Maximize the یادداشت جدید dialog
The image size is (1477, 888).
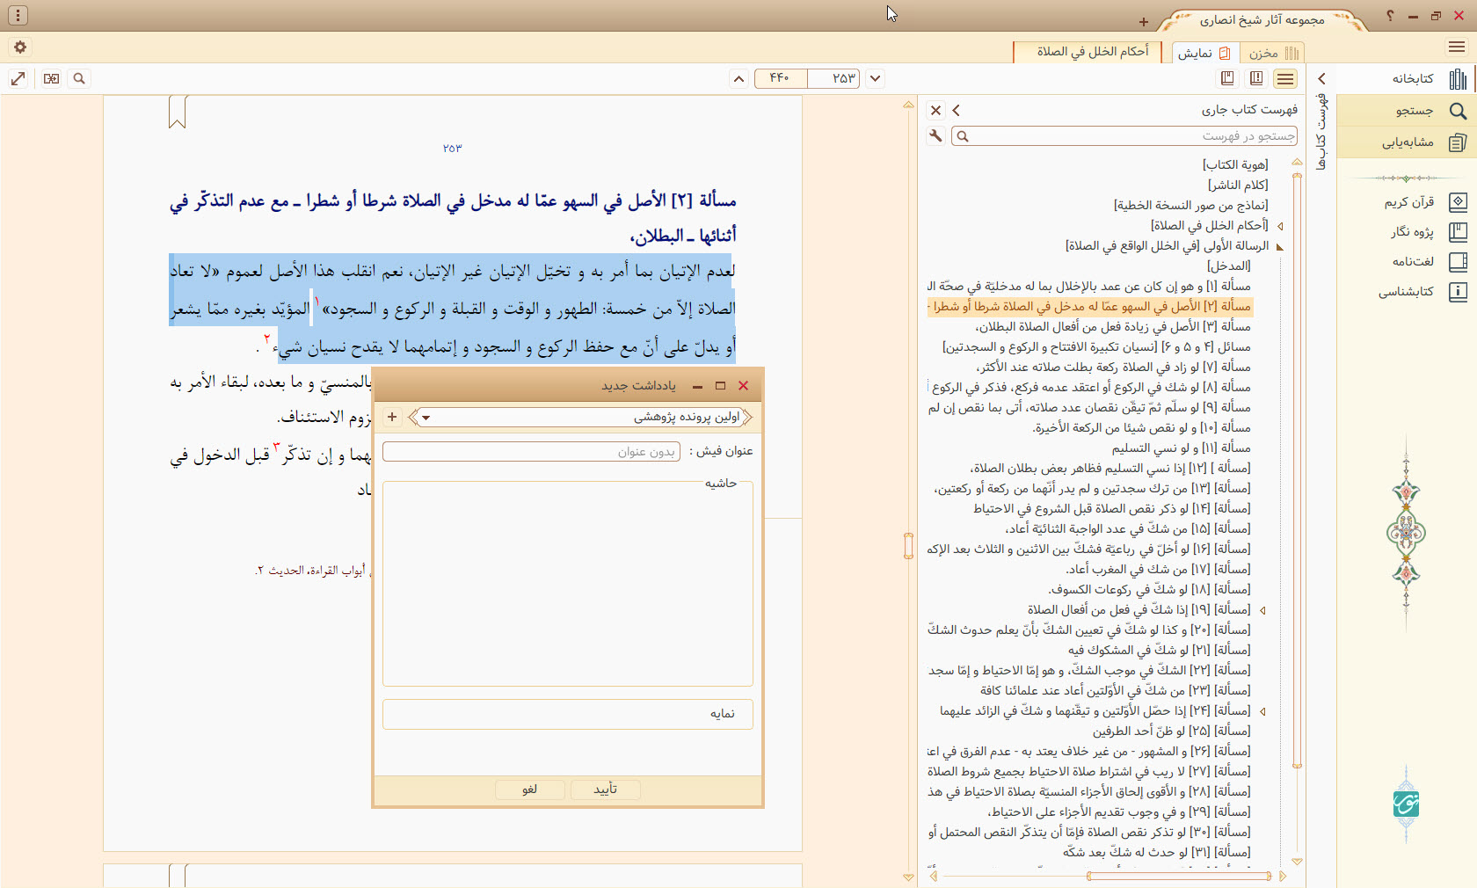720,385
